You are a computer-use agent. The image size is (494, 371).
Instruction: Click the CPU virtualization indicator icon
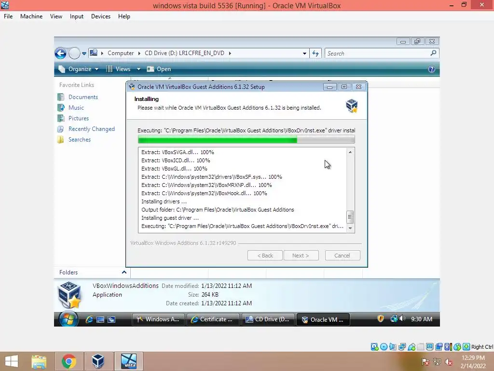pyautogui.click(x=448, y=347)
